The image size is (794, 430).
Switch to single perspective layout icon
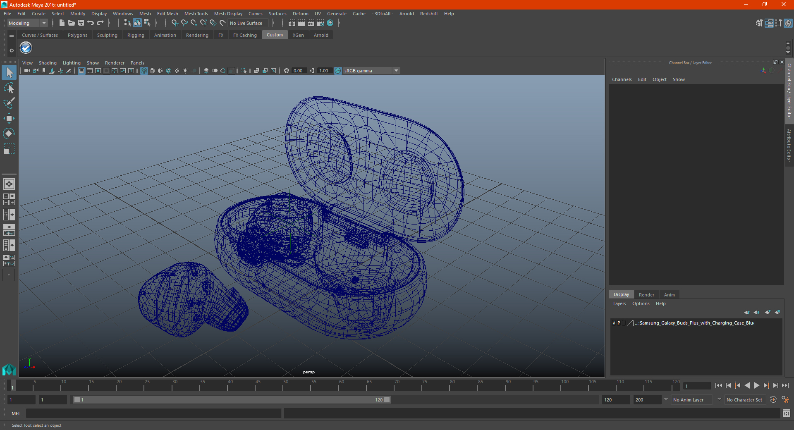coord(9,184)
